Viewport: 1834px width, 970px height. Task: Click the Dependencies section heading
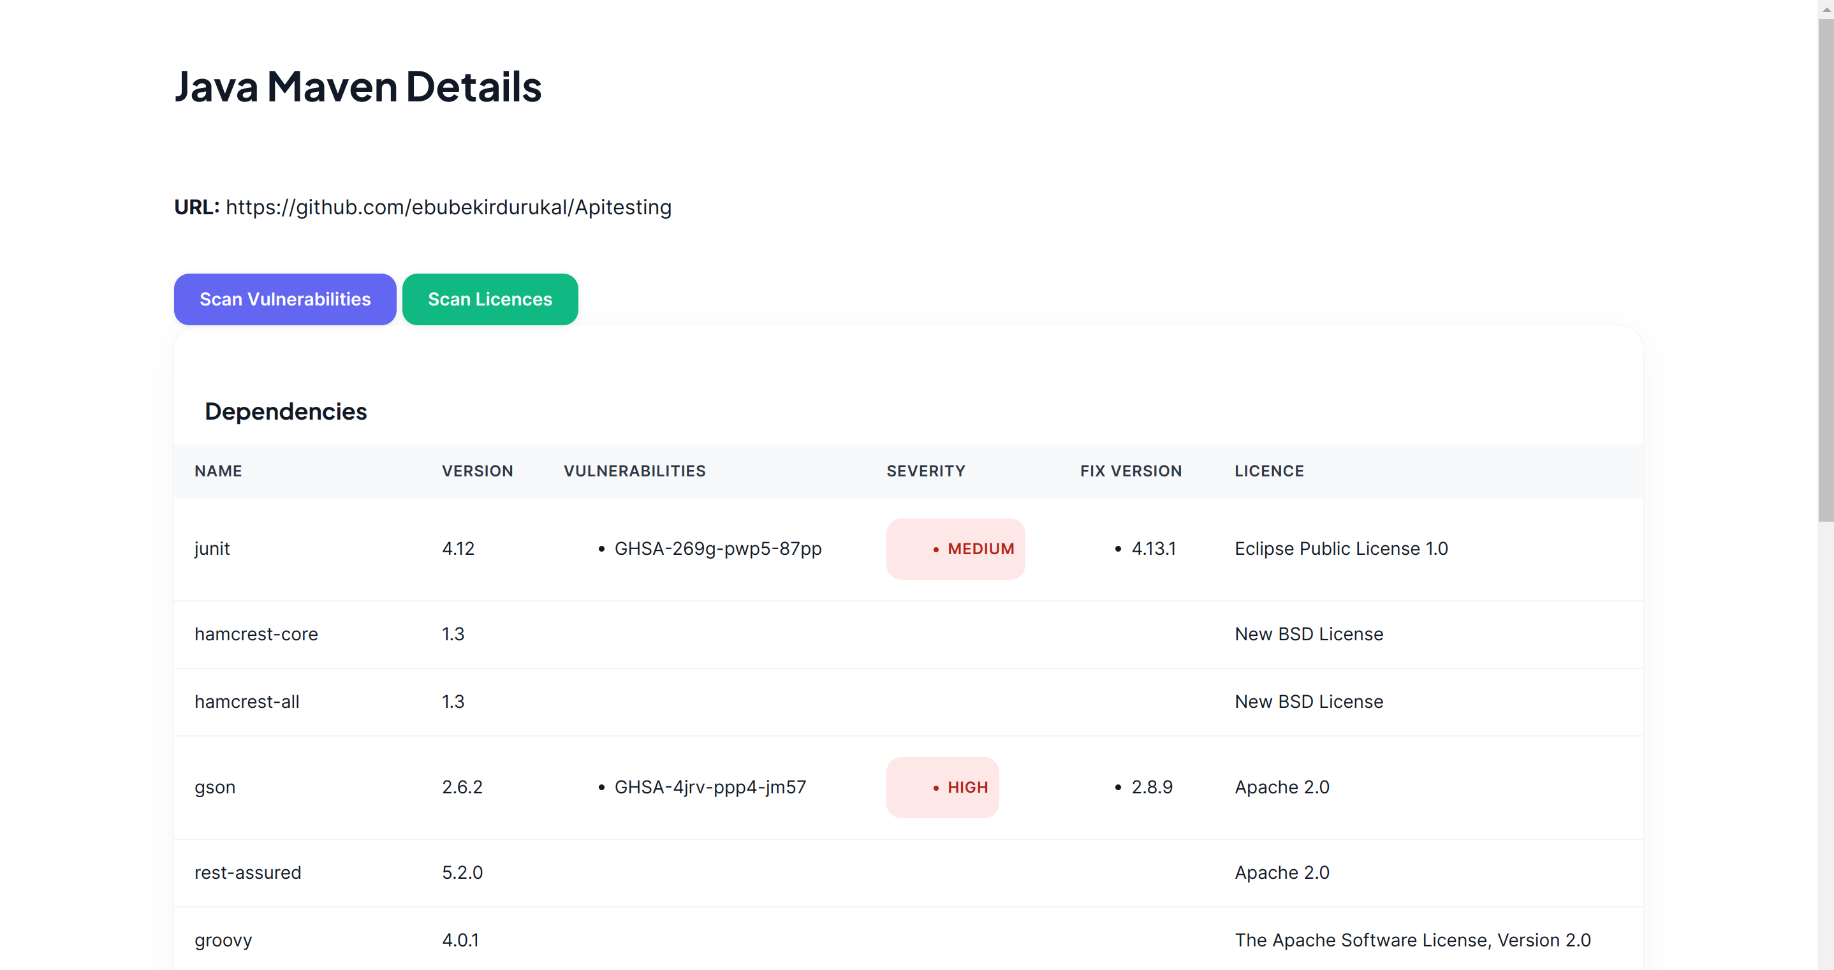point(286,411)
